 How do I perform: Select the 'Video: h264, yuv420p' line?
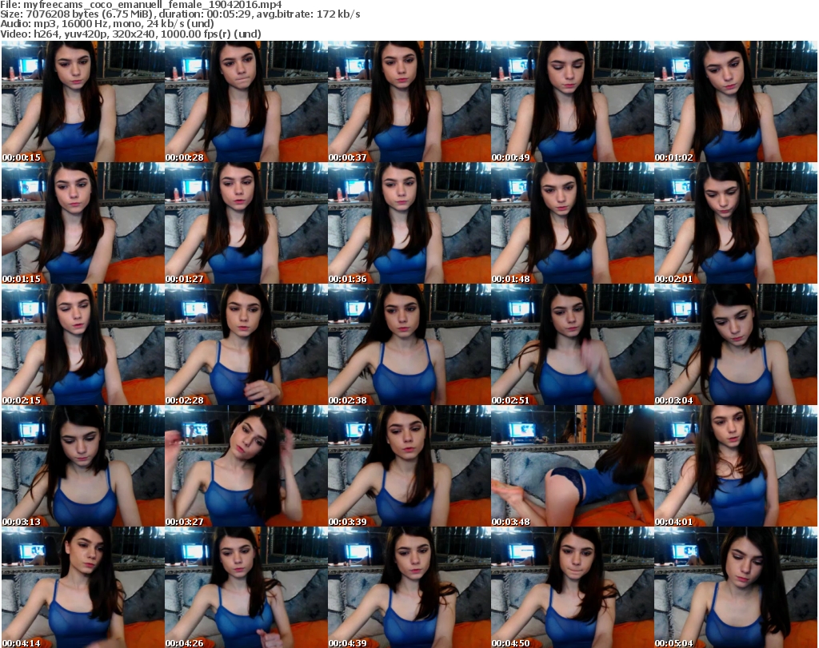130,34
